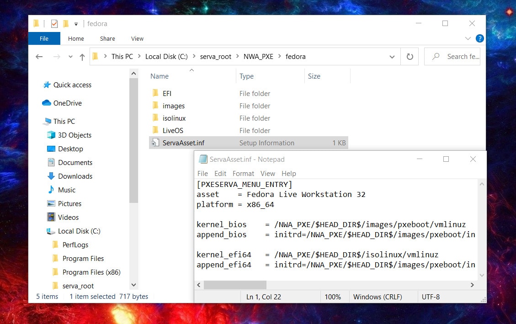Open PerfLogs folder in navigation tree
The height and width of the screenshot is (324, 516).
pos(75,245)
